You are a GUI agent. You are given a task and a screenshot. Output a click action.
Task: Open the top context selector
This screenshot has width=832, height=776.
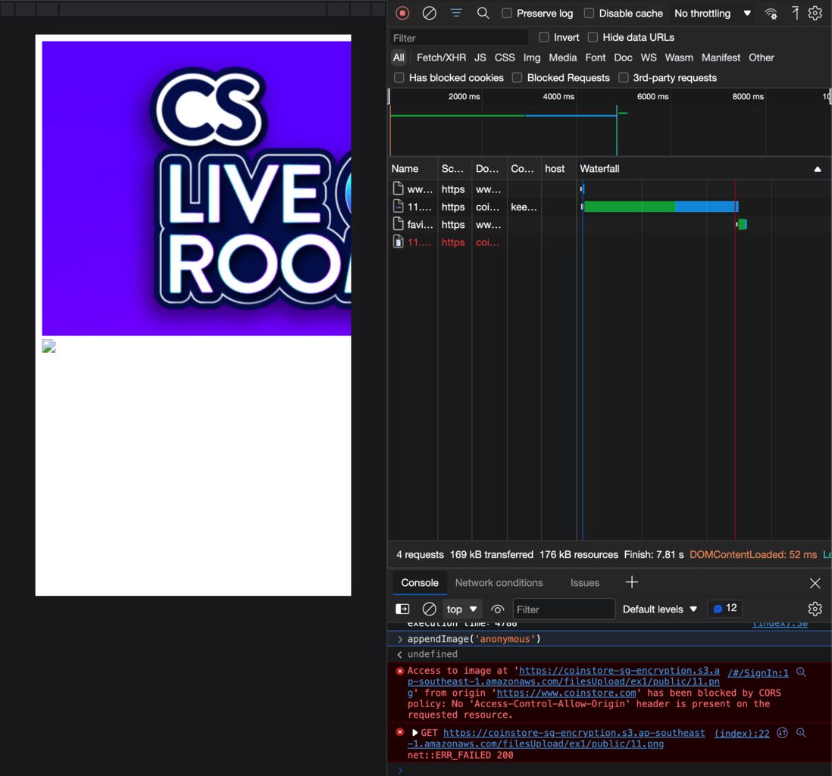tap(461, 609)
